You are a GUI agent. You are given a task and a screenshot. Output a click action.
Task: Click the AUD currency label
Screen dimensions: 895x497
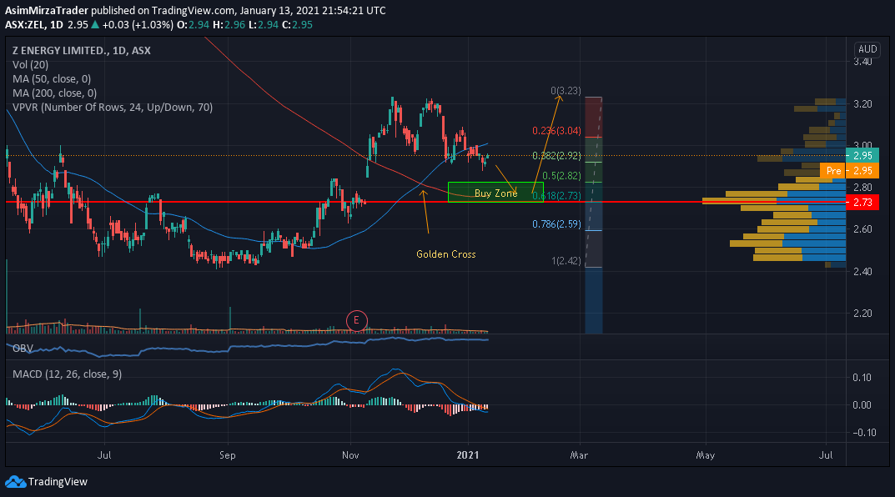(867, 49)
